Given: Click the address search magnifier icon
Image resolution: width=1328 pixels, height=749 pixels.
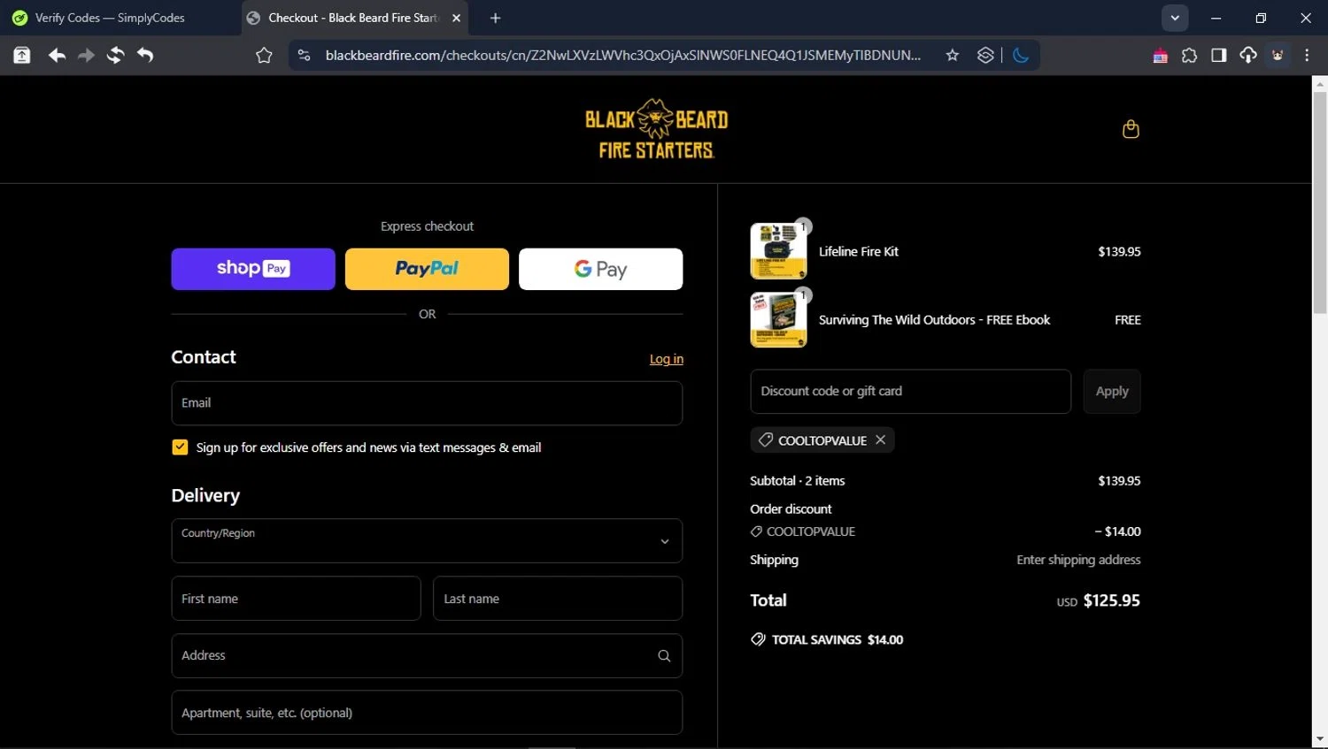Looking at the screenshot, I should pos(664,656).
